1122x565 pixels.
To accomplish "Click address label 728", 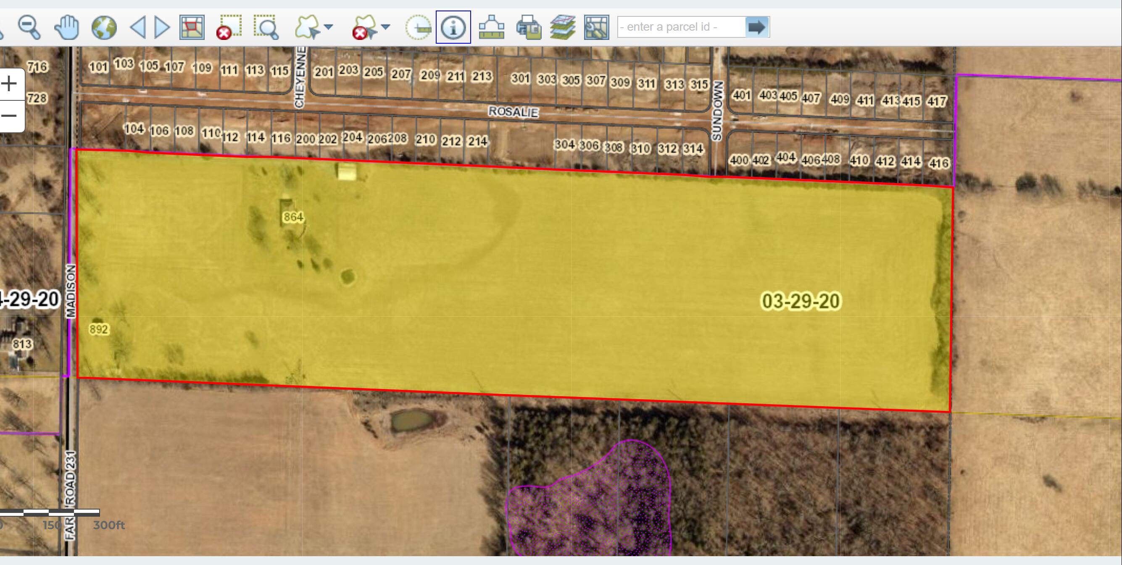I will pos(37,98).
